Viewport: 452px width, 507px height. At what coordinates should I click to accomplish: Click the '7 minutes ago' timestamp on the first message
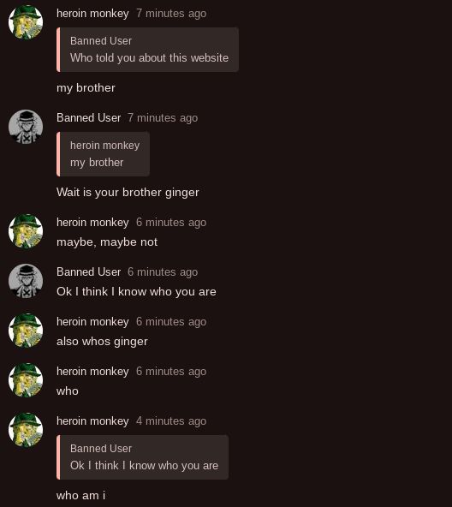click(x=171, y=14)
